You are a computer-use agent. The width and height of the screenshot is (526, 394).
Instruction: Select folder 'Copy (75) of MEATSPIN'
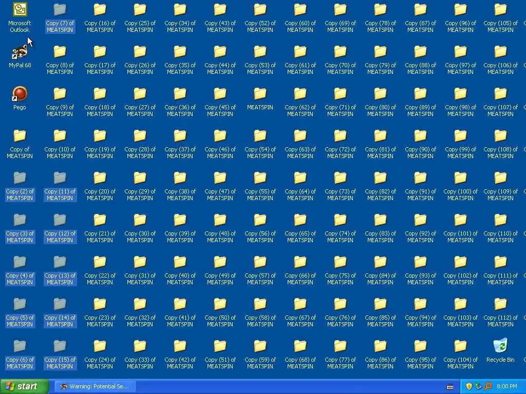click(340, 270)
